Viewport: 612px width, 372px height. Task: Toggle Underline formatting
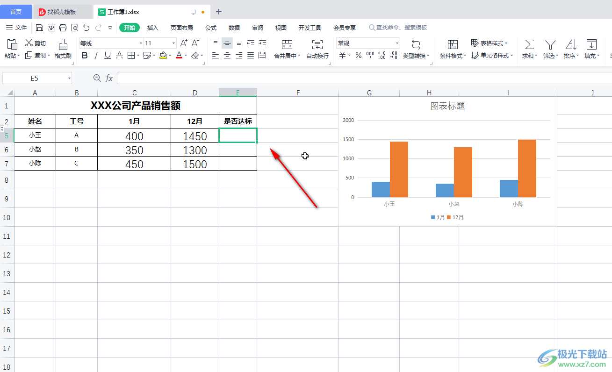click(108, 56)
